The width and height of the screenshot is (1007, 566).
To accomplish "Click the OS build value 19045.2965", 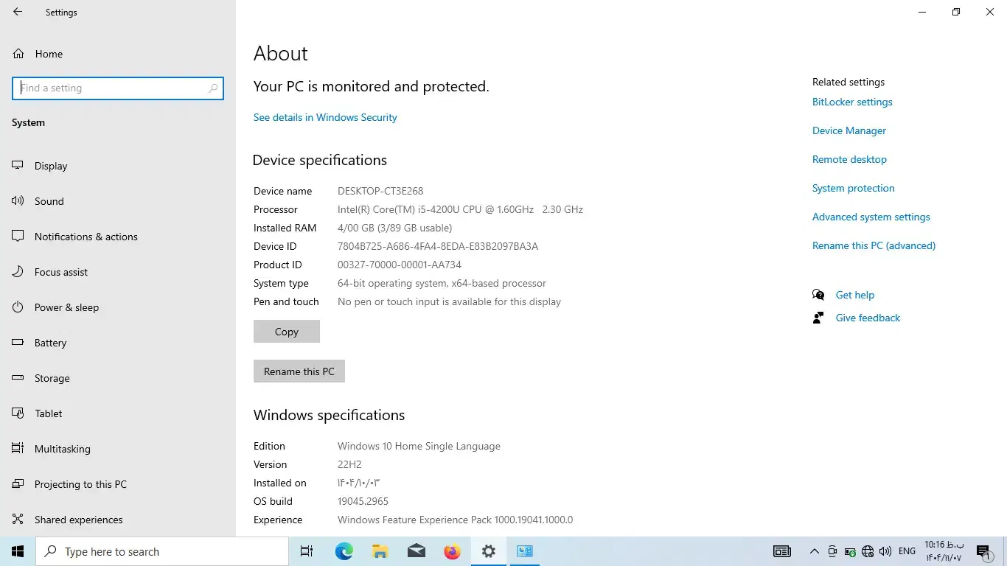I will click(x=363, y=501).
